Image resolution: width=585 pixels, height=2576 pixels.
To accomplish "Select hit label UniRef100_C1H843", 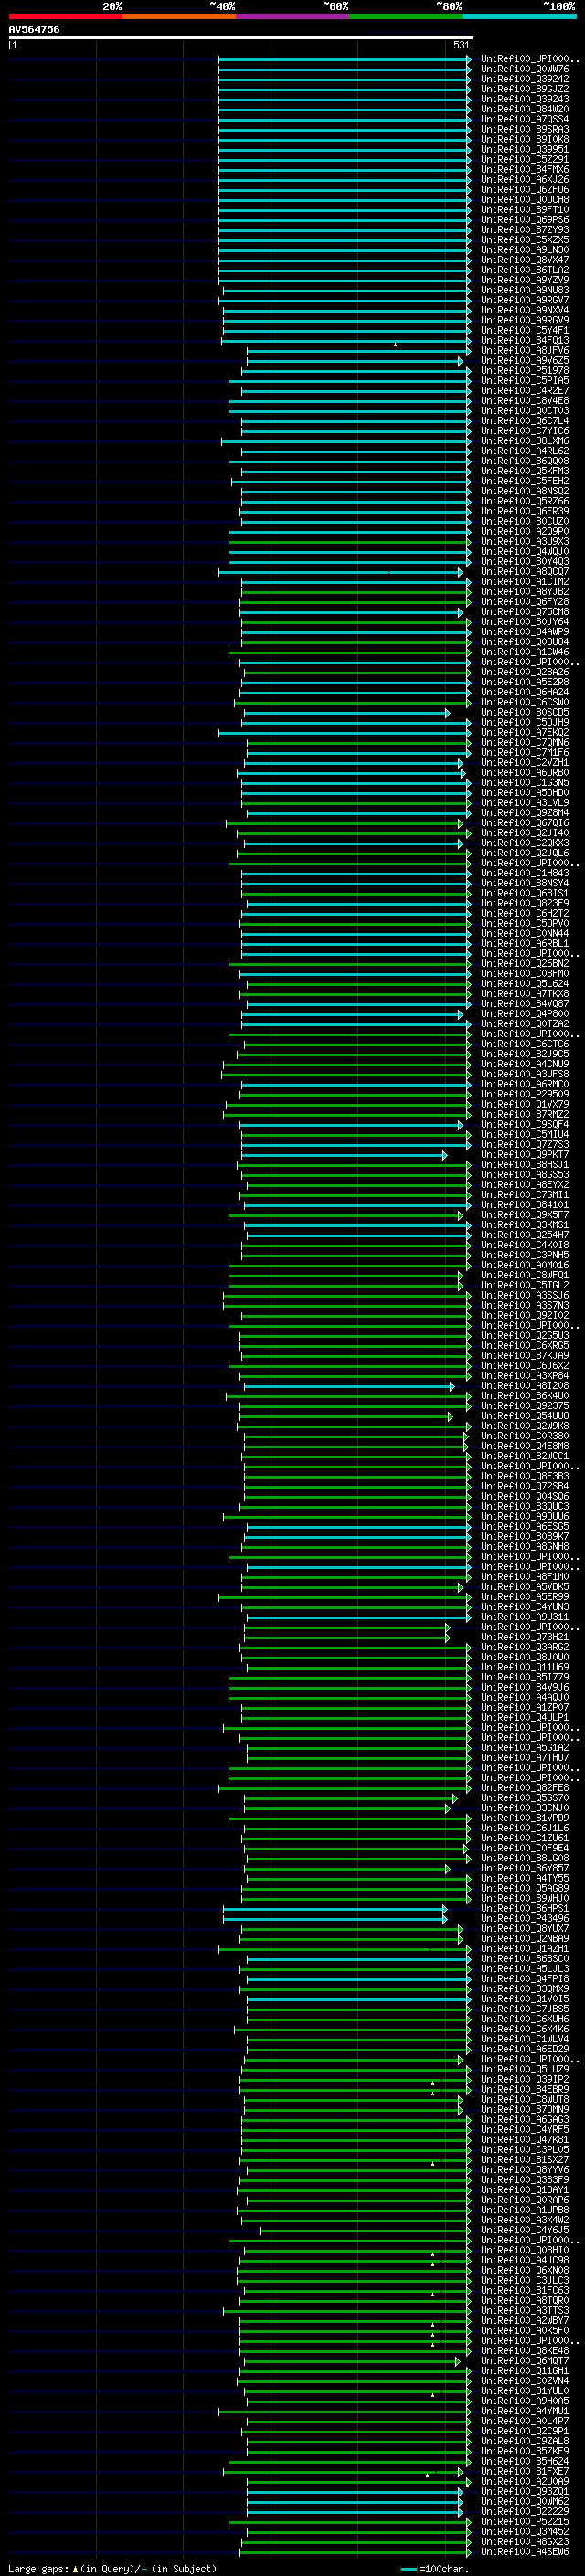I will pos(525,873).
